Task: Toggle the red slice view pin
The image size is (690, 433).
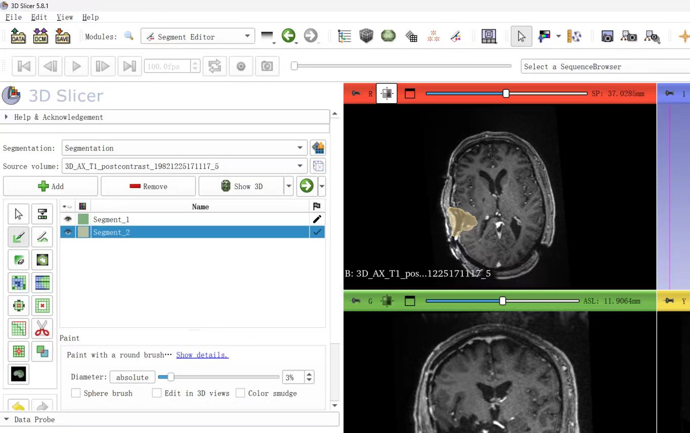Action: coord(356,93)
